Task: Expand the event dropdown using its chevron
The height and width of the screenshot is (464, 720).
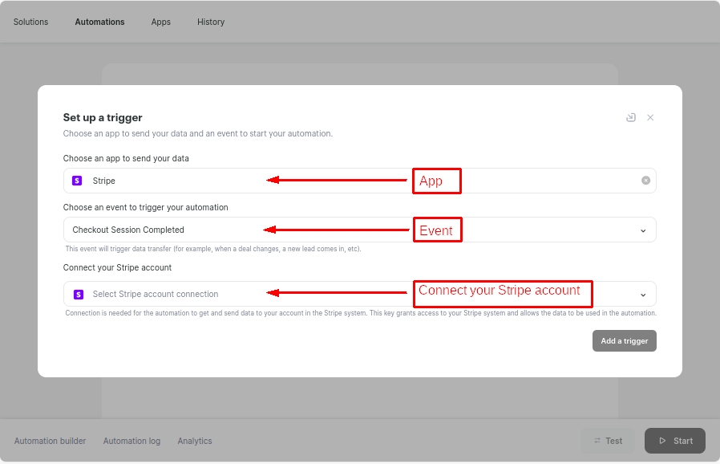Action: (643, 230)
